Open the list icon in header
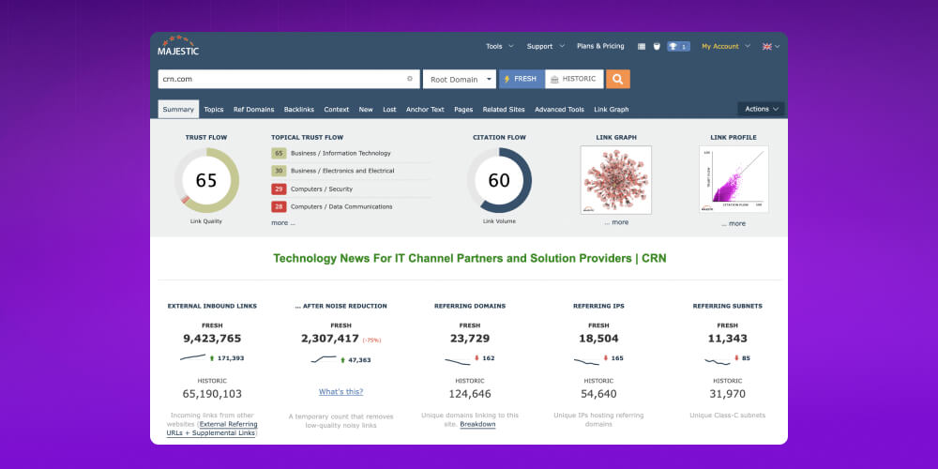Screen dimensions: 938x469 [x=642, y=46]
